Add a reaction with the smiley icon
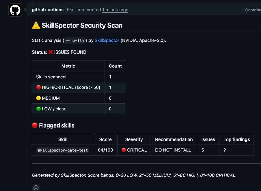261x191 pixels. click(x=36, y=188)
